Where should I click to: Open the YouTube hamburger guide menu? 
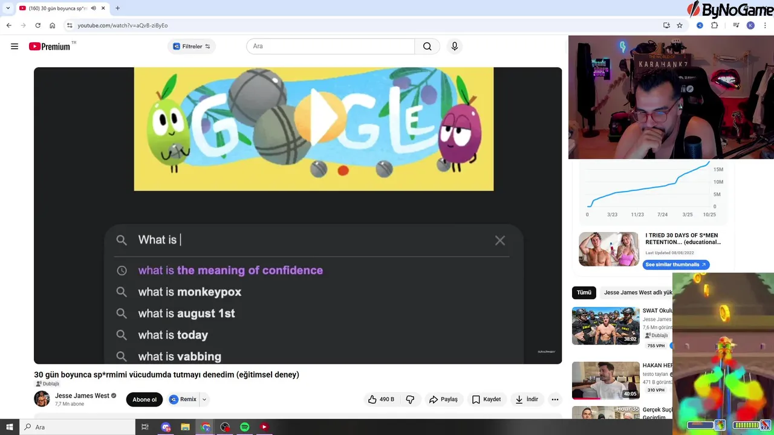coord(15,47)
